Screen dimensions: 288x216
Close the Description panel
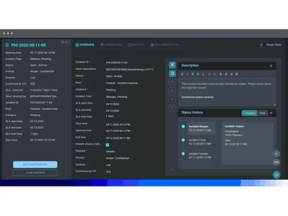tap(271, 66)
